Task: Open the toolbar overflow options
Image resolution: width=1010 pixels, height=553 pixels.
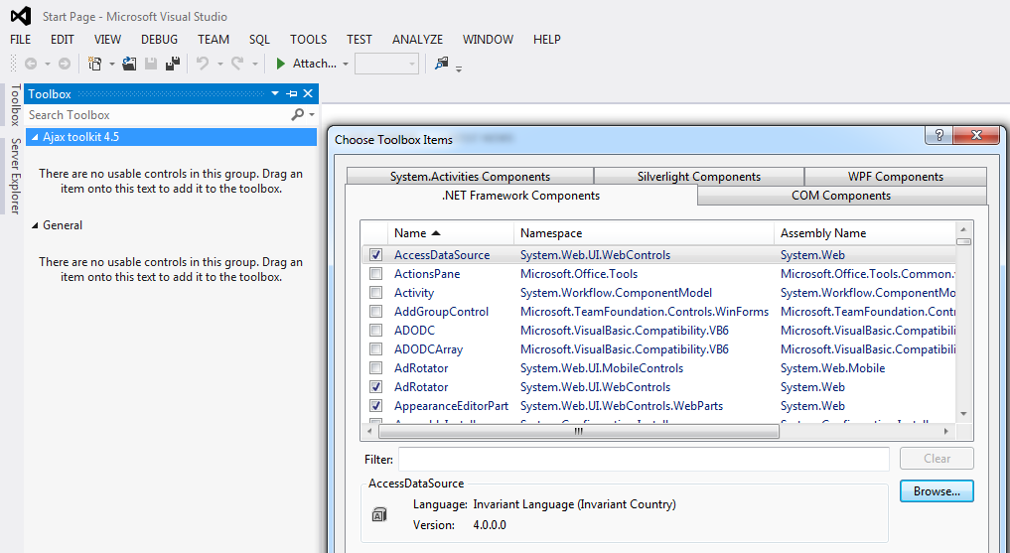Action: (459, 69)
